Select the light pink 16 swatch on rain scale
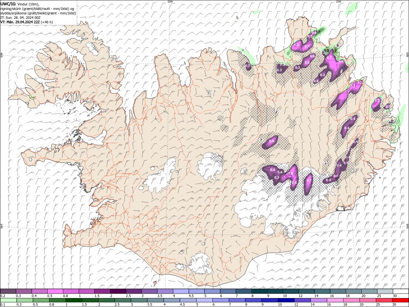409x307 pixels. [335, 300]
